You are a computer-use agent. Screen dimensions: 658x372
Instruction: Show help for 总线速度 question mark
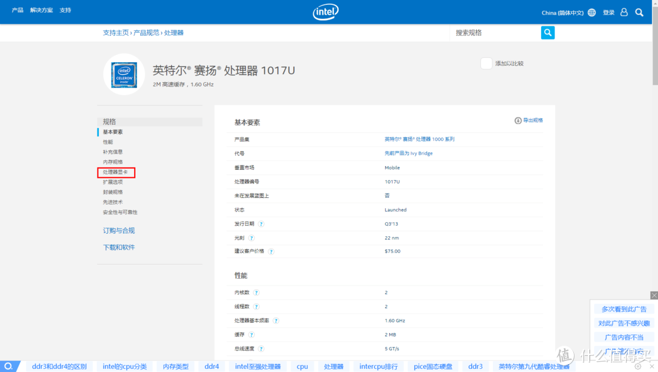click(261, 348)
